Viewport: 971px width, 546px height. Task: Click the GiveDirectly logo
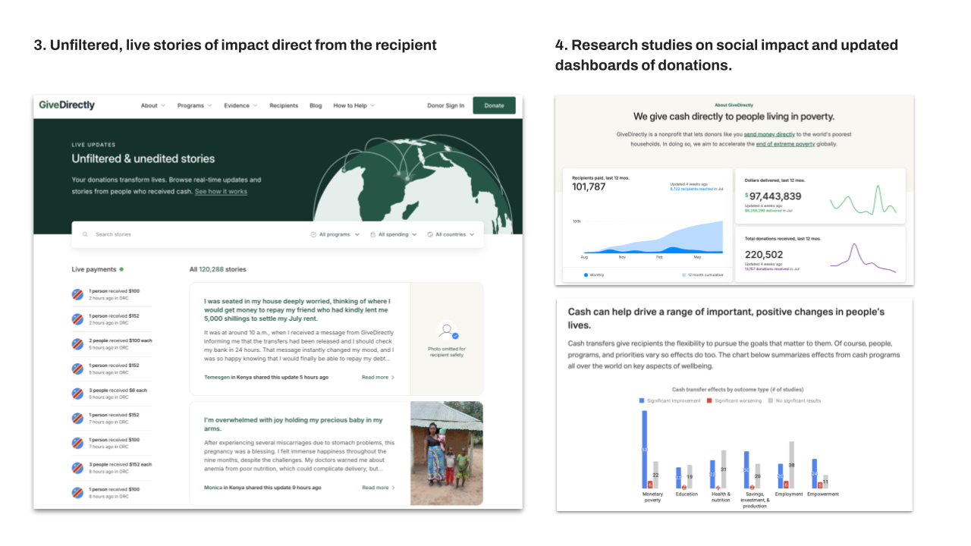(67, 105)
